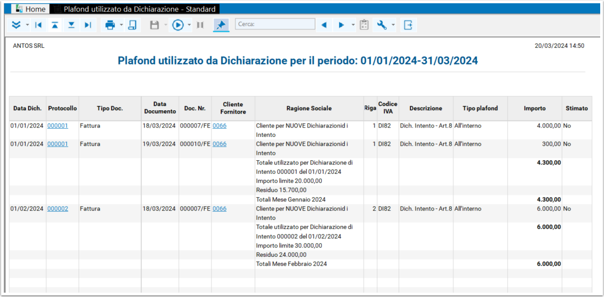Open customer 0066 link in 000010/FE row
Screen dimensions: 604x297
tap(220, 144)
